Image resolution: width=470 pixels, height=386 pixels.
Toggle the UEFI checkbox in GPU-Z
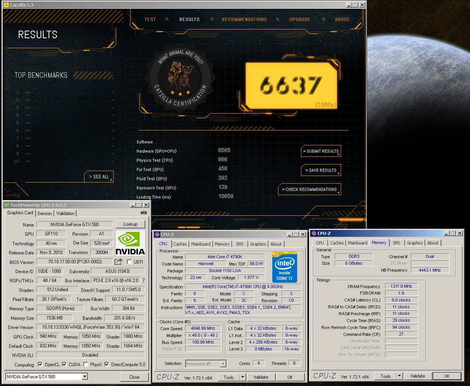coord(129,262)
